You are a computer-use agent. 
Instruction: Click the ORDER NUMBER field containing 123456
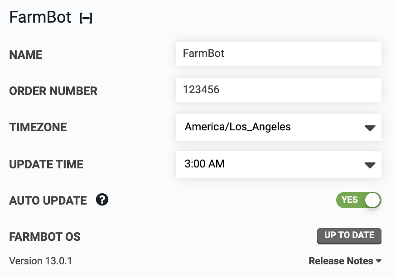tap(278, 90)
